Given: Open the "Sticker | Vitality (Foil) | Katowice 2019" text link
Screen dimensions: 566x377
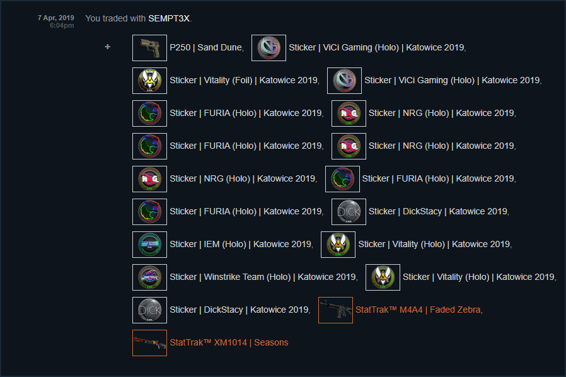Looking at the screenshot, I should [x=244, y=80].
